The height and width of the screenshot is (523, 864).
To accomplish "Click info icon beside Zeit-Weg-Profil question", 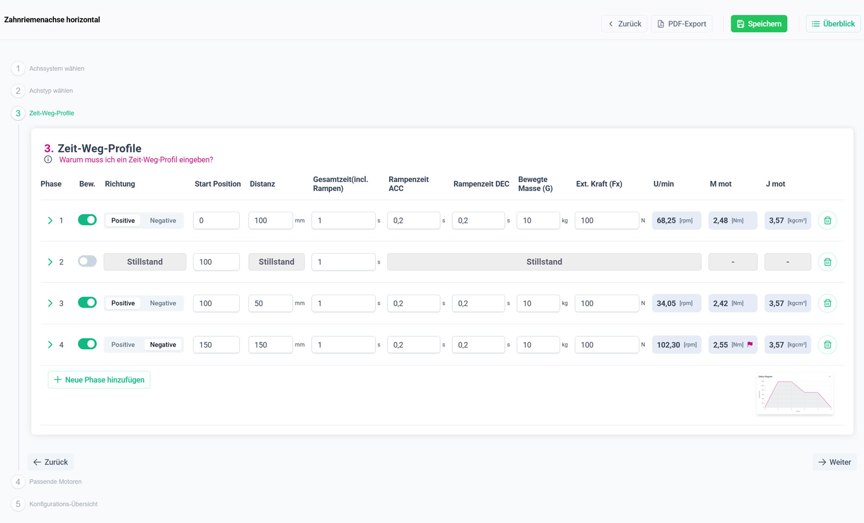I will (x=48, y=160).
